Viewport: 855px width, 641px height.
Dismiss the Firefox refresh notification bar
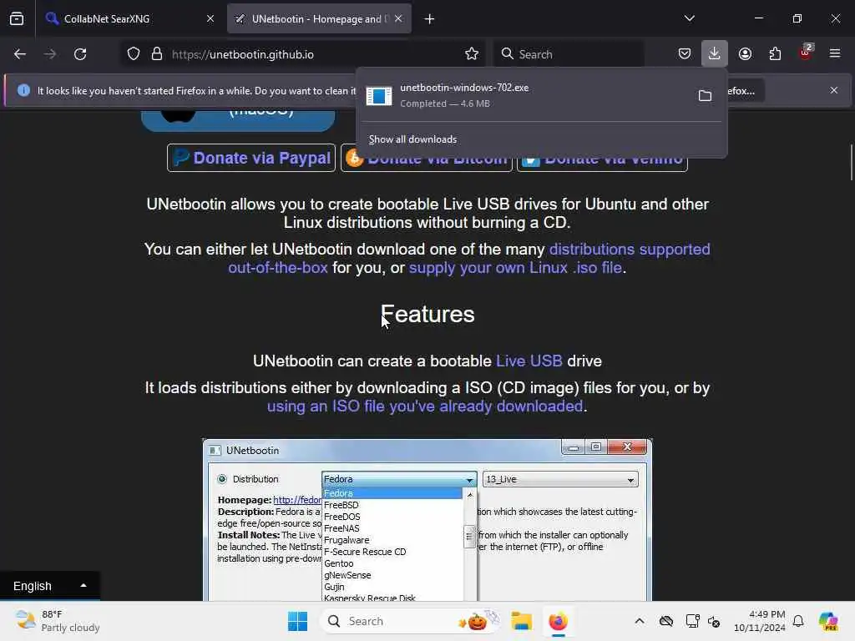pyautogui.click(x=834, y=90)
